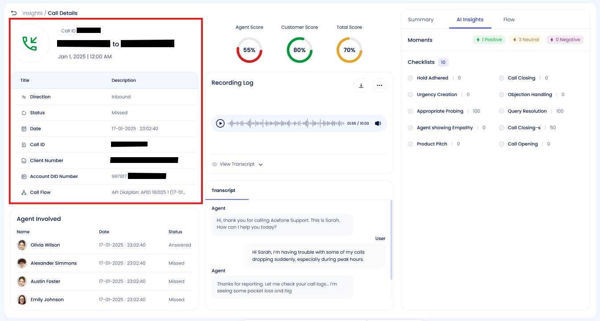The height and width of the screenshot is (321, 600).
Task: Click check icon next to Appropriate Probing
Action: (x=411, y=111)
